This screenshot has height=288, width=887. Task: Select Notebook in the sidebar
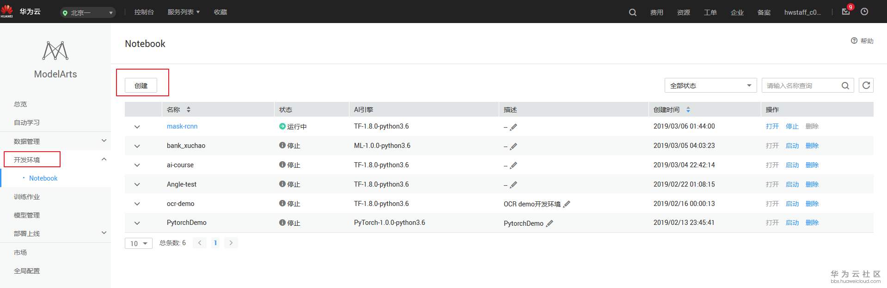[x=43, y=178]
